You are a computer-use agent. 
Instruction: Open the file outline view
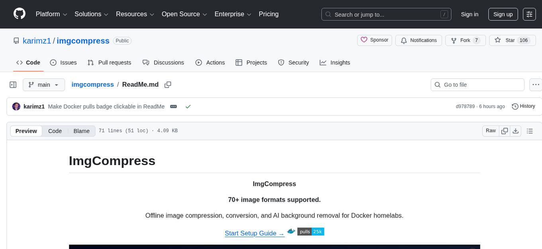(x=530, y=130)
